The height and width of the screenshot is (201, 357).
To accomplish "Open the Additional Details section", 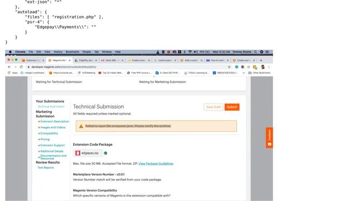I will coord(52,151).
